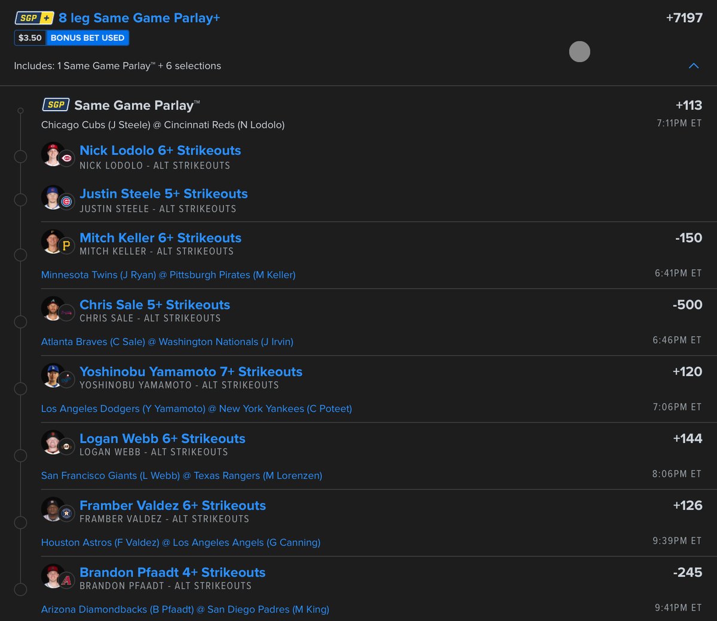The image size is (717, 621).
Task: Open Los Angeles Dodgers @ New York Yankees link
Action: point(197,409)
